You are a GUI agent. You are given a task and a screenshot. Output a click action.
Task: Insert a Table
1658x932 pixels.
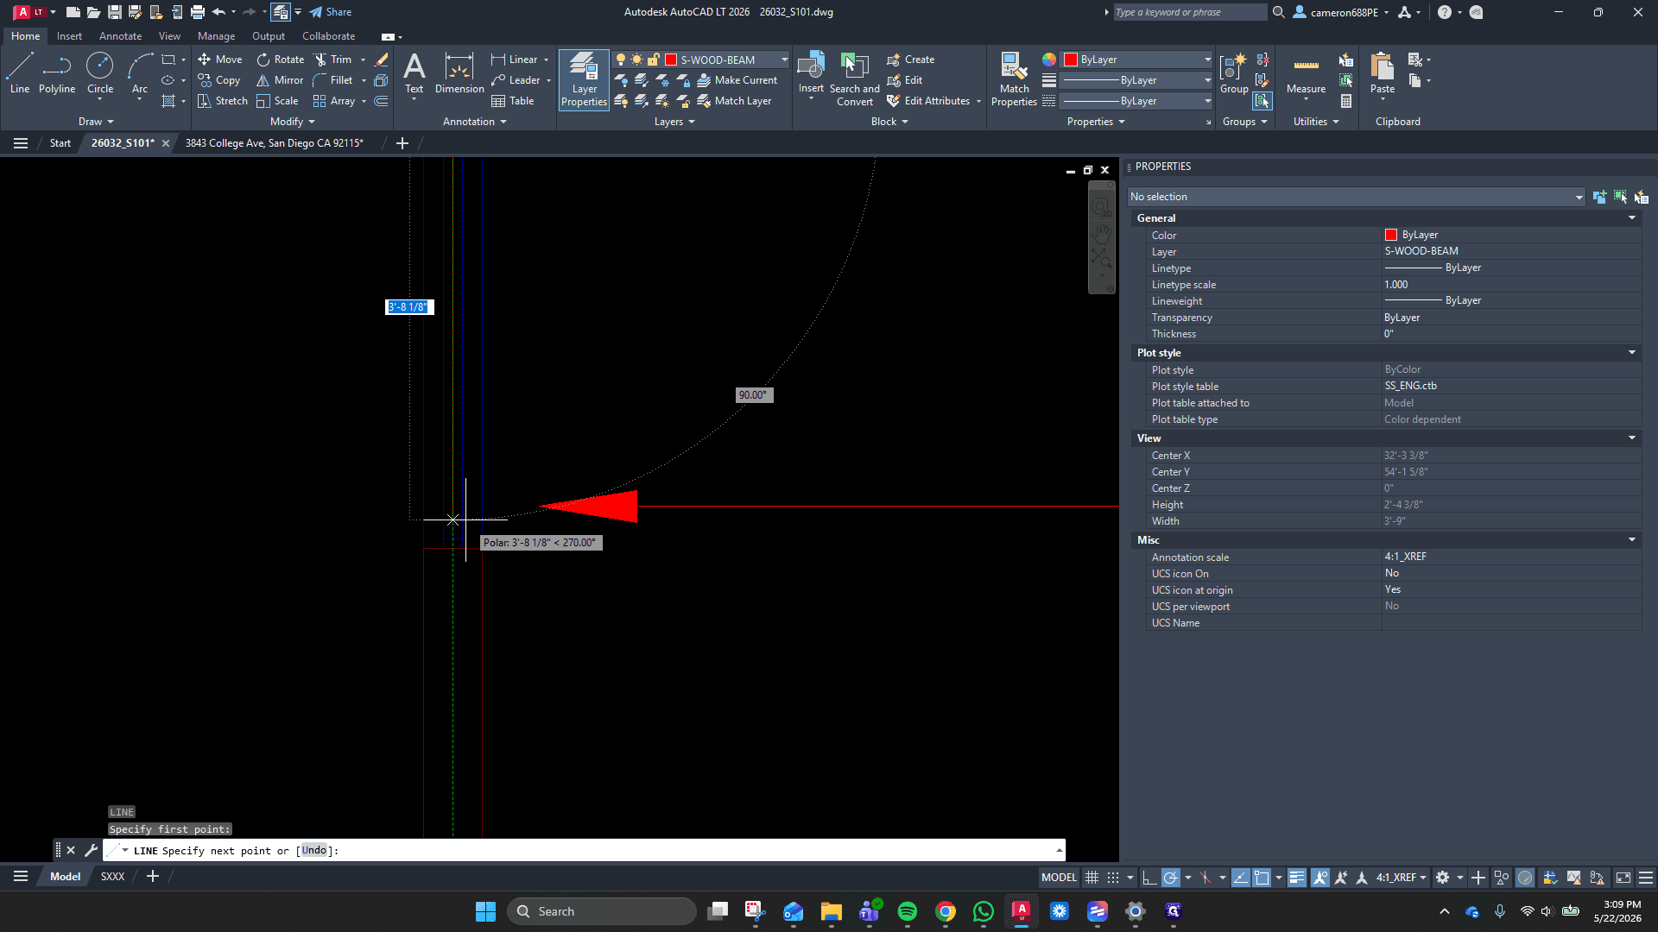513,101
